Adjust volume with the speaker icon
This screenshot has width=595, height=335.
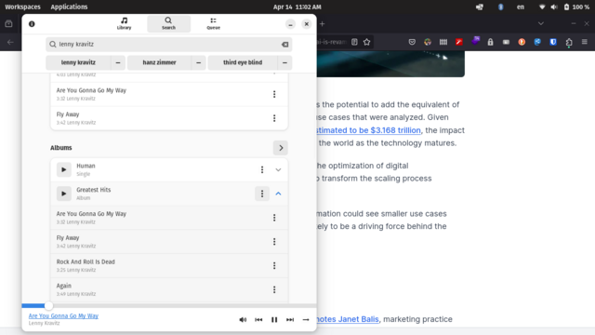click(x=243, y=320)
